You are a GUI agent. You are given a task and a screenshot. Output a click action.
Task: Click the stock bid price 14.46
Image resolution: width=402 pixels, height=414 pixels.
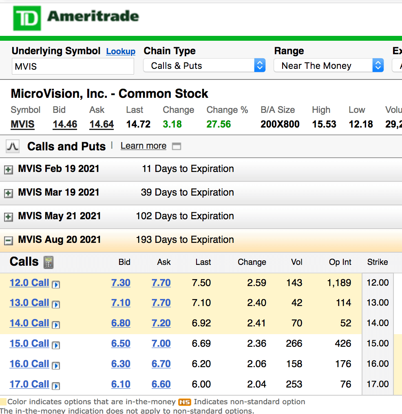pyautogui.click(x=65, y=124)
